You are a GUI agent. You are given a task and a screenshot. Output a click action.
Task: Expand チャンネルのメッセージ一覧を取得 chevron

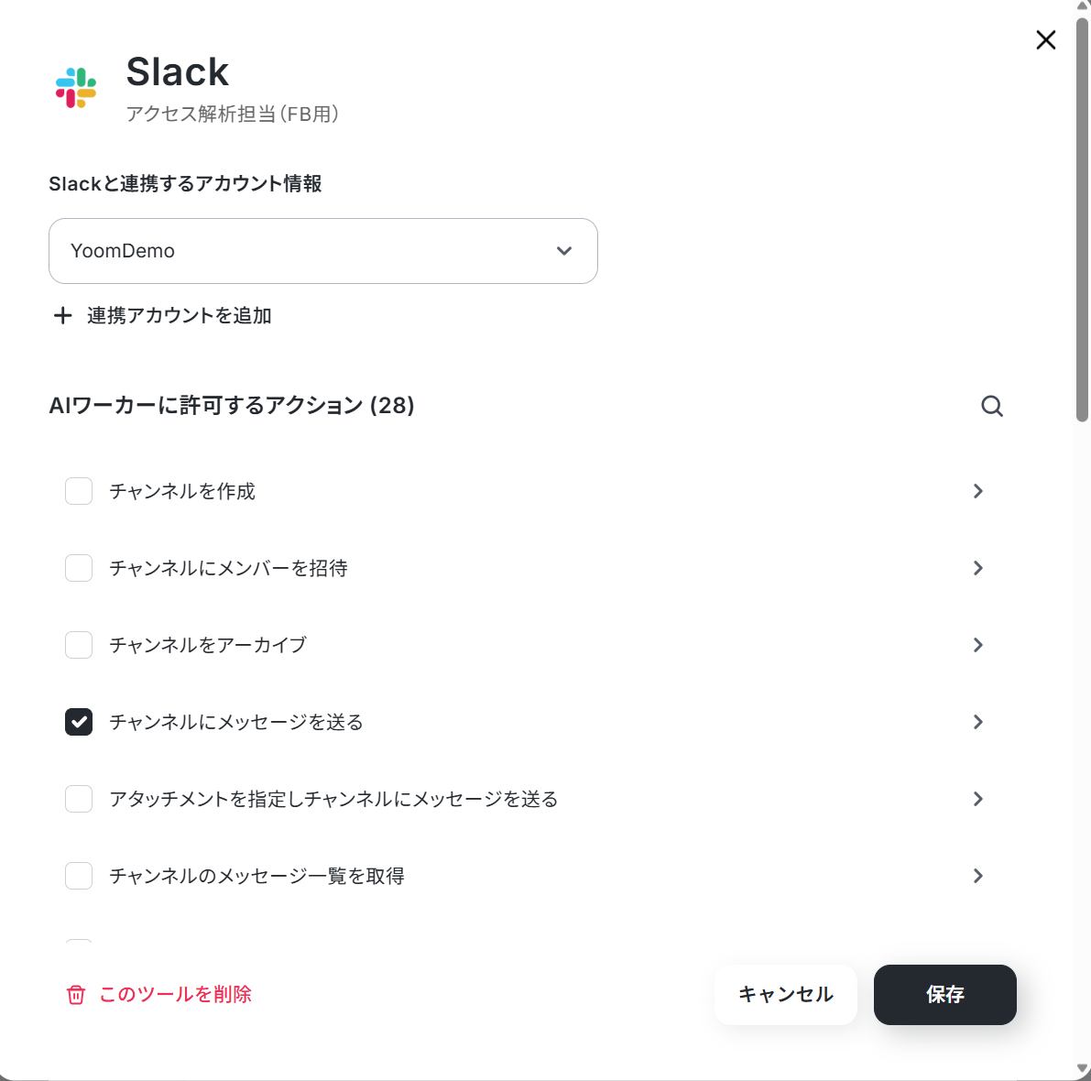click(x=977, y=876)
